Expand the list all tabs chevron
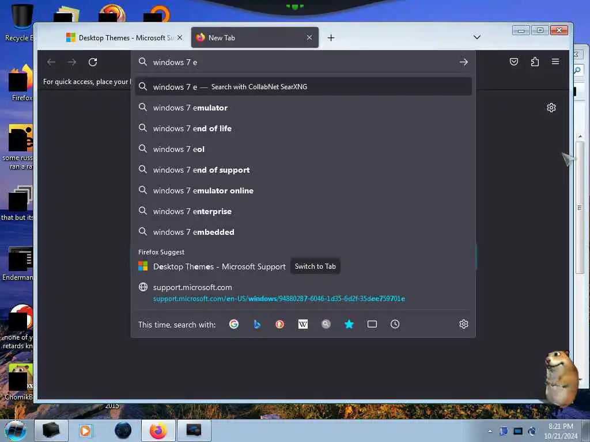 (x=476, y=37)
